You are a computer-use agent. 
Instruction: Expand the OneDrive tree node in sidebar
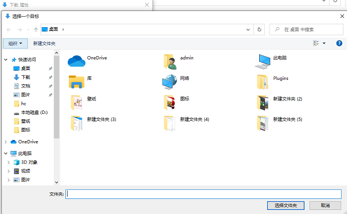pyautogui.click(x=6, y=142)
